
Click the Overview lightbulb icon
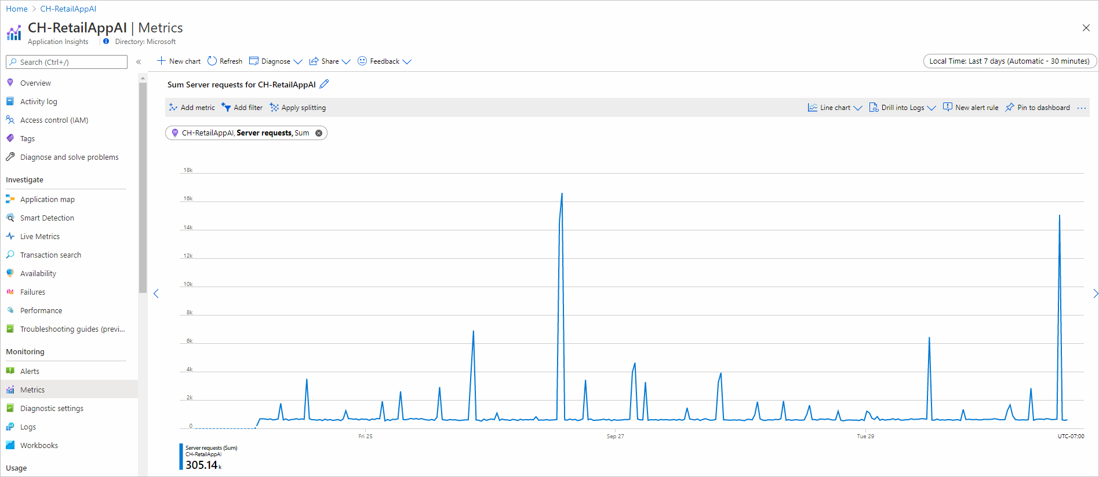pyautogui.click(x=10, y=83)
